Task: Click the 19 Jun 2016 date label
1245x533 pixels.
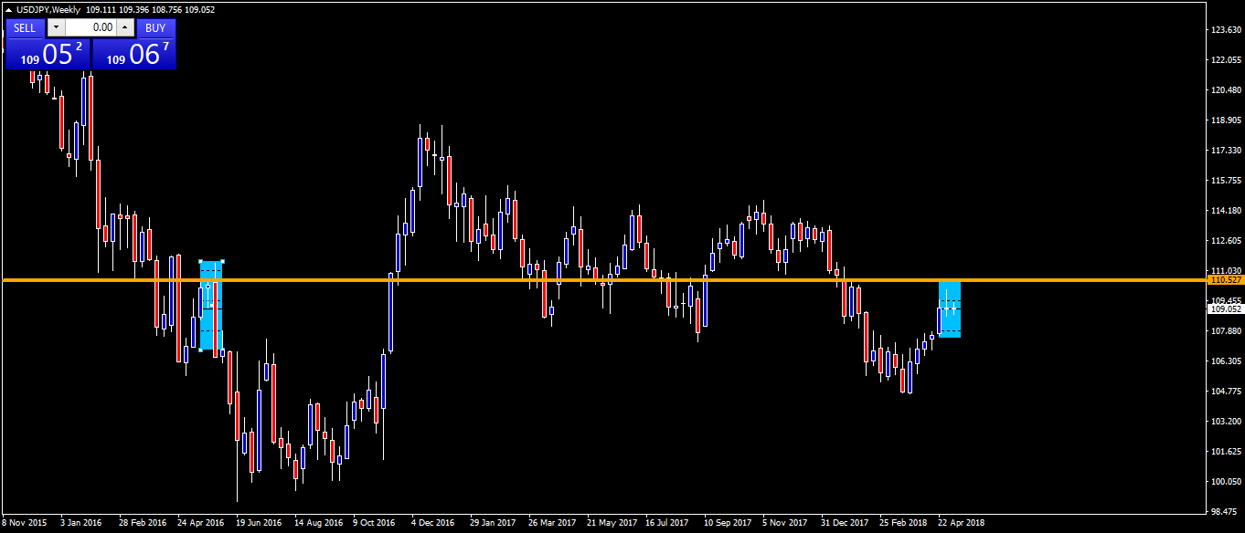Action: pyautogui.click(x=259, y=524)
